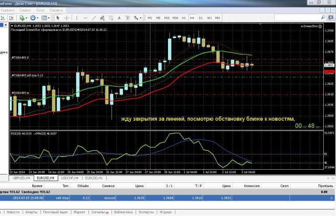Image resolution: width=336 pixels, height=216 pixels.
Task: Switch to W1 timeframe
Action: (x=210, y=18)
